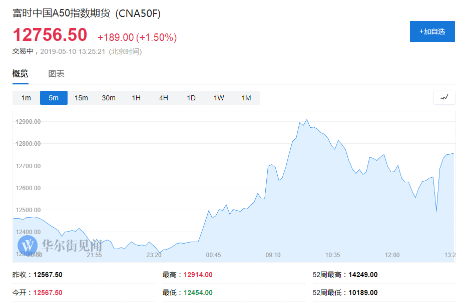Show the 1D daily chart

pos(191,98)
